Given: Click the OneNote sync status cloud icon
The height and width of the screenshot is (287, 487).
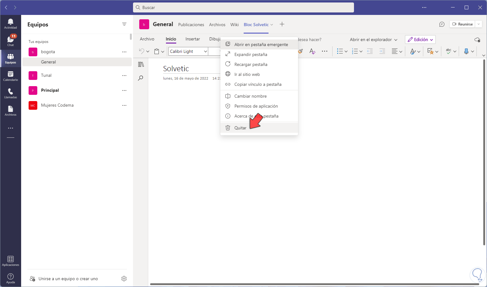Looking at the screenshot, I should [x=477, y=39].
